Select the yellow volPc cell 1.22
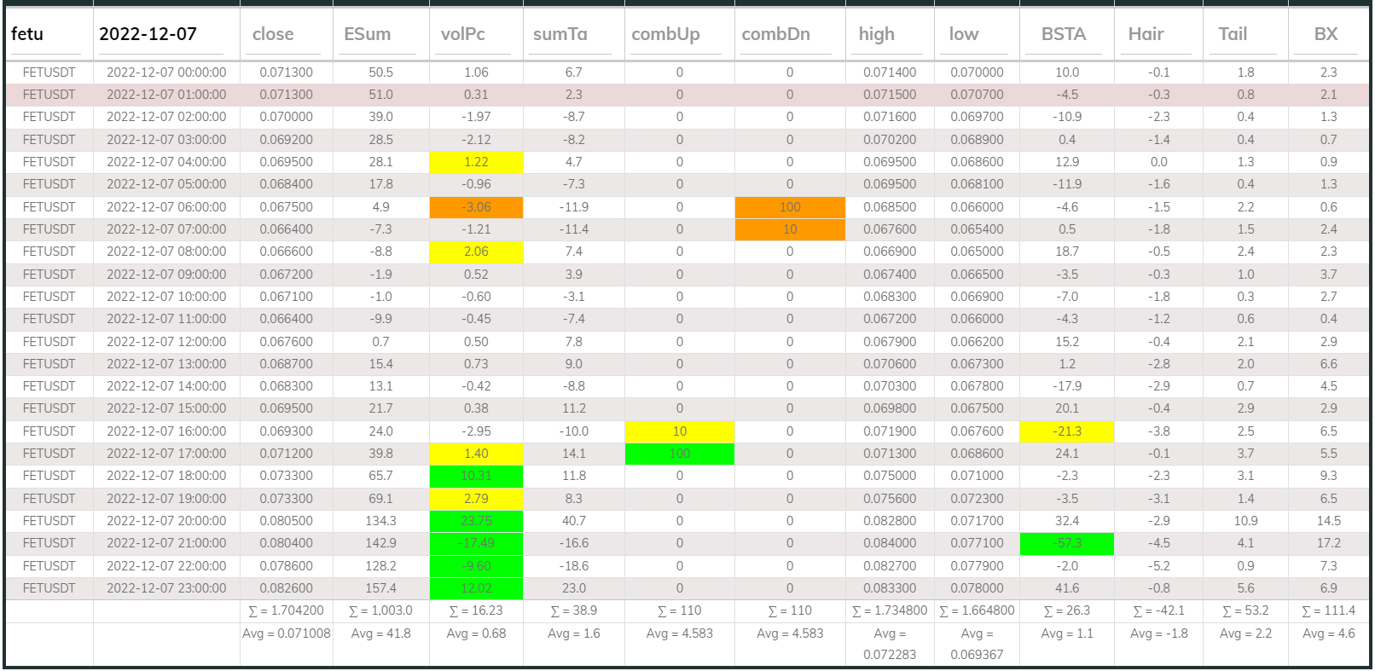 [476, 162]
